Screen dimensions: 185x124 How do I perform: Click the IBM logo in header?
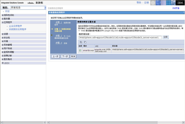pyautogui.click(x=180, y=3)
